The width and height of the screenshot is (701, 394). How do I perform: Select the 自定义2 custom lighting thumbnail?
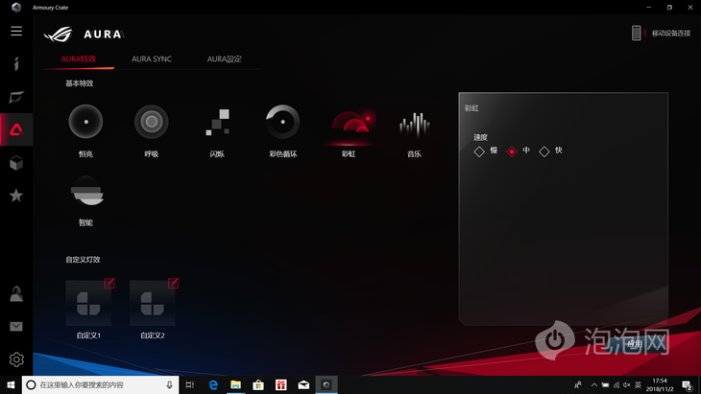[153, 303]
